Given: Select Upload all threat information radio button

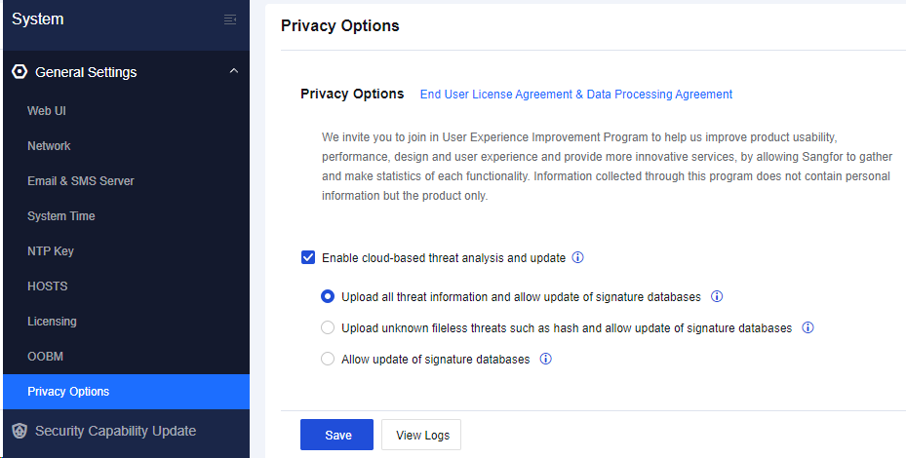Looking at the screenshot, I should [x=328, y=297].
